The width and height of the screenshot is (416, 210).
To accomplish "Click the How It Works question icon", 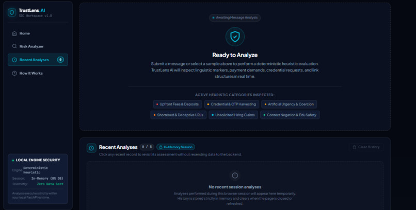I will click(14, 73).
